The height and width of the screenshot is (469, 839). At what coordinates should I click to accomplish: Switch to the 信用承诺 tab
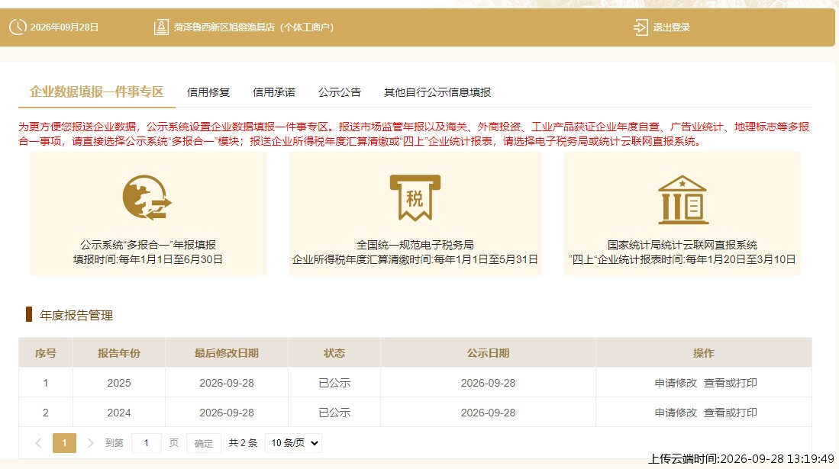pos(274,92)
